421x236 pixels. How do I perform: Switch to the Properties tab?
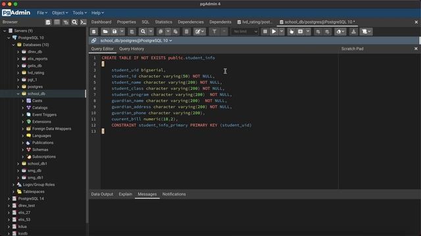coord(126,22)
